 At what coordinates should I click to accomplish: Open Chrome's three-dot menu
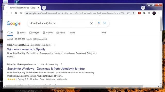coord(159,13)
